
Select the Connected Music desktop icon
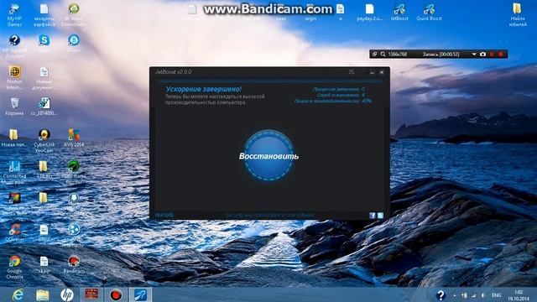[14, 173]
